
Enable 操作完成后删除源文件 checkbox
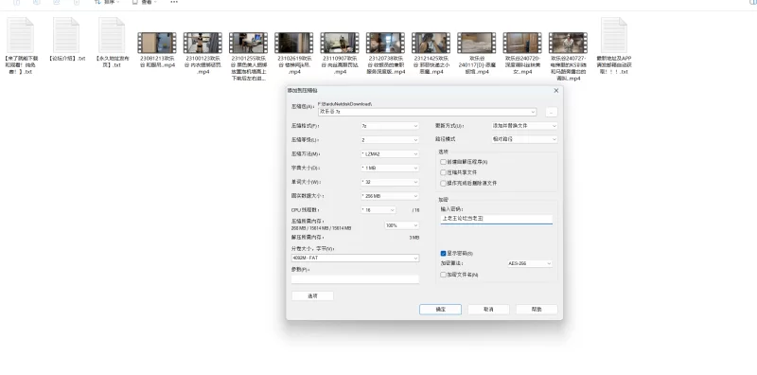[443, 183]
